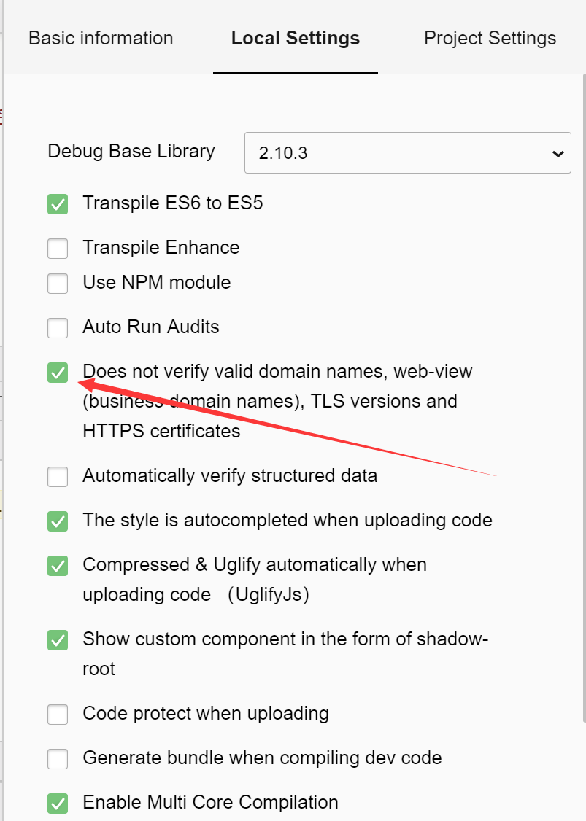Image resolution: width=586 pixels, height=821 pixels.
Task: Uncheck style autocompleted when uploading code
Action: (58, 521)
